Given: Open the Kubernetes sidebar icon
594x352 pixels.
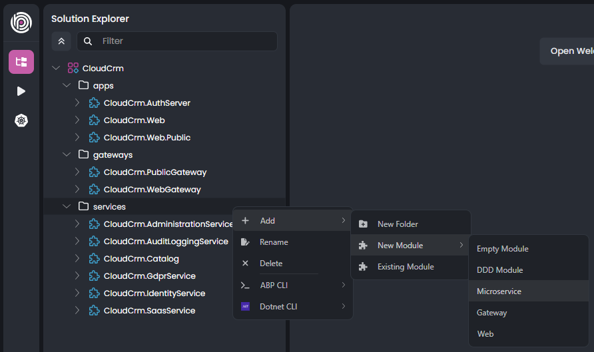Looking at the screenshot, I should tap(21, 120).
